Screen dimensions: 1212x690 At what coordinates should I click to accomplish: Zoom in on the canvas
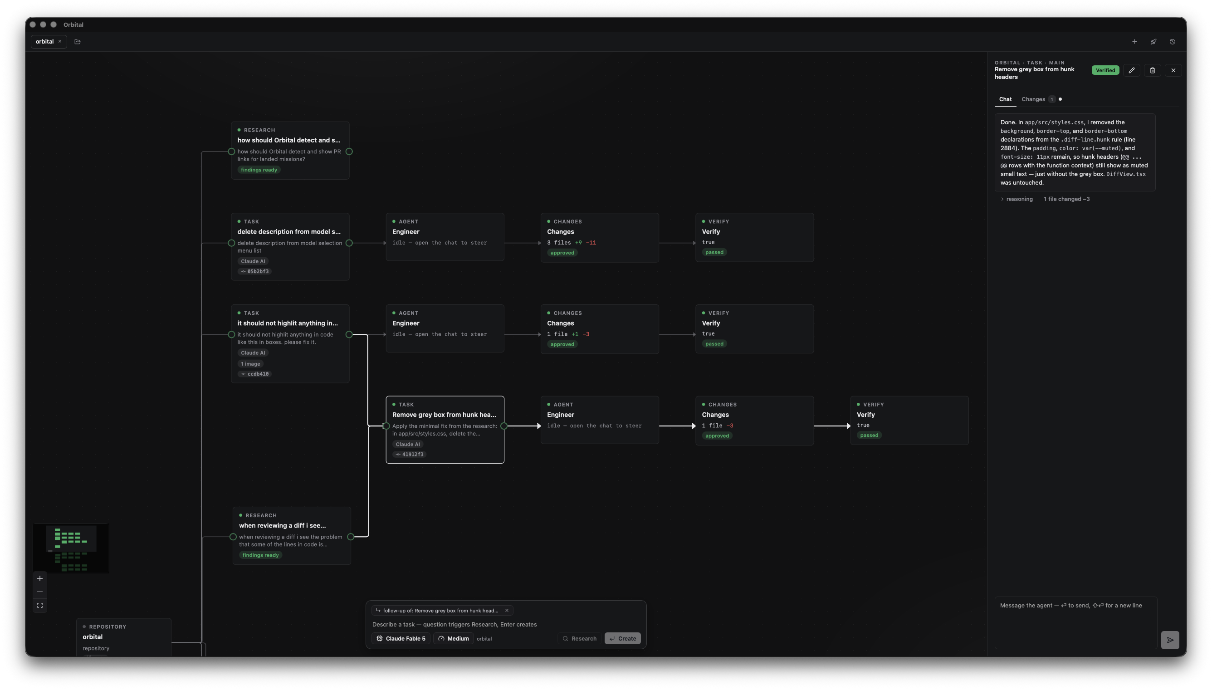[40, 578]
